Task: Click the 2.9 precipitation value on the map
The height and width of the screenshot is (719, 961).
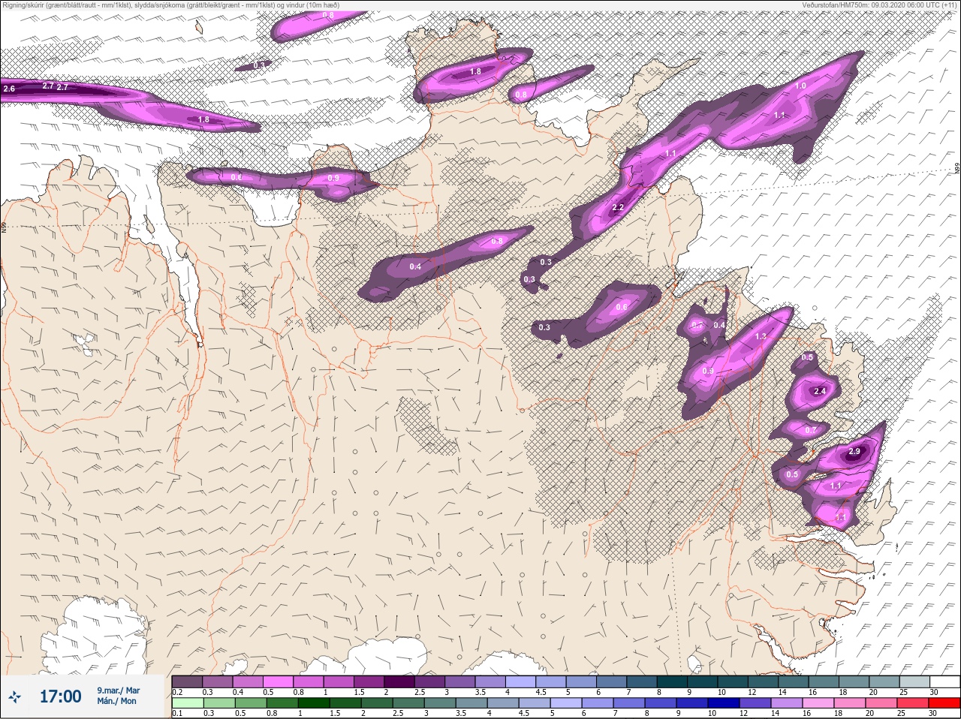Action: coord(854,452)
